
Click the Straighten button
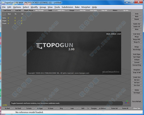click(x=137, y=70)
